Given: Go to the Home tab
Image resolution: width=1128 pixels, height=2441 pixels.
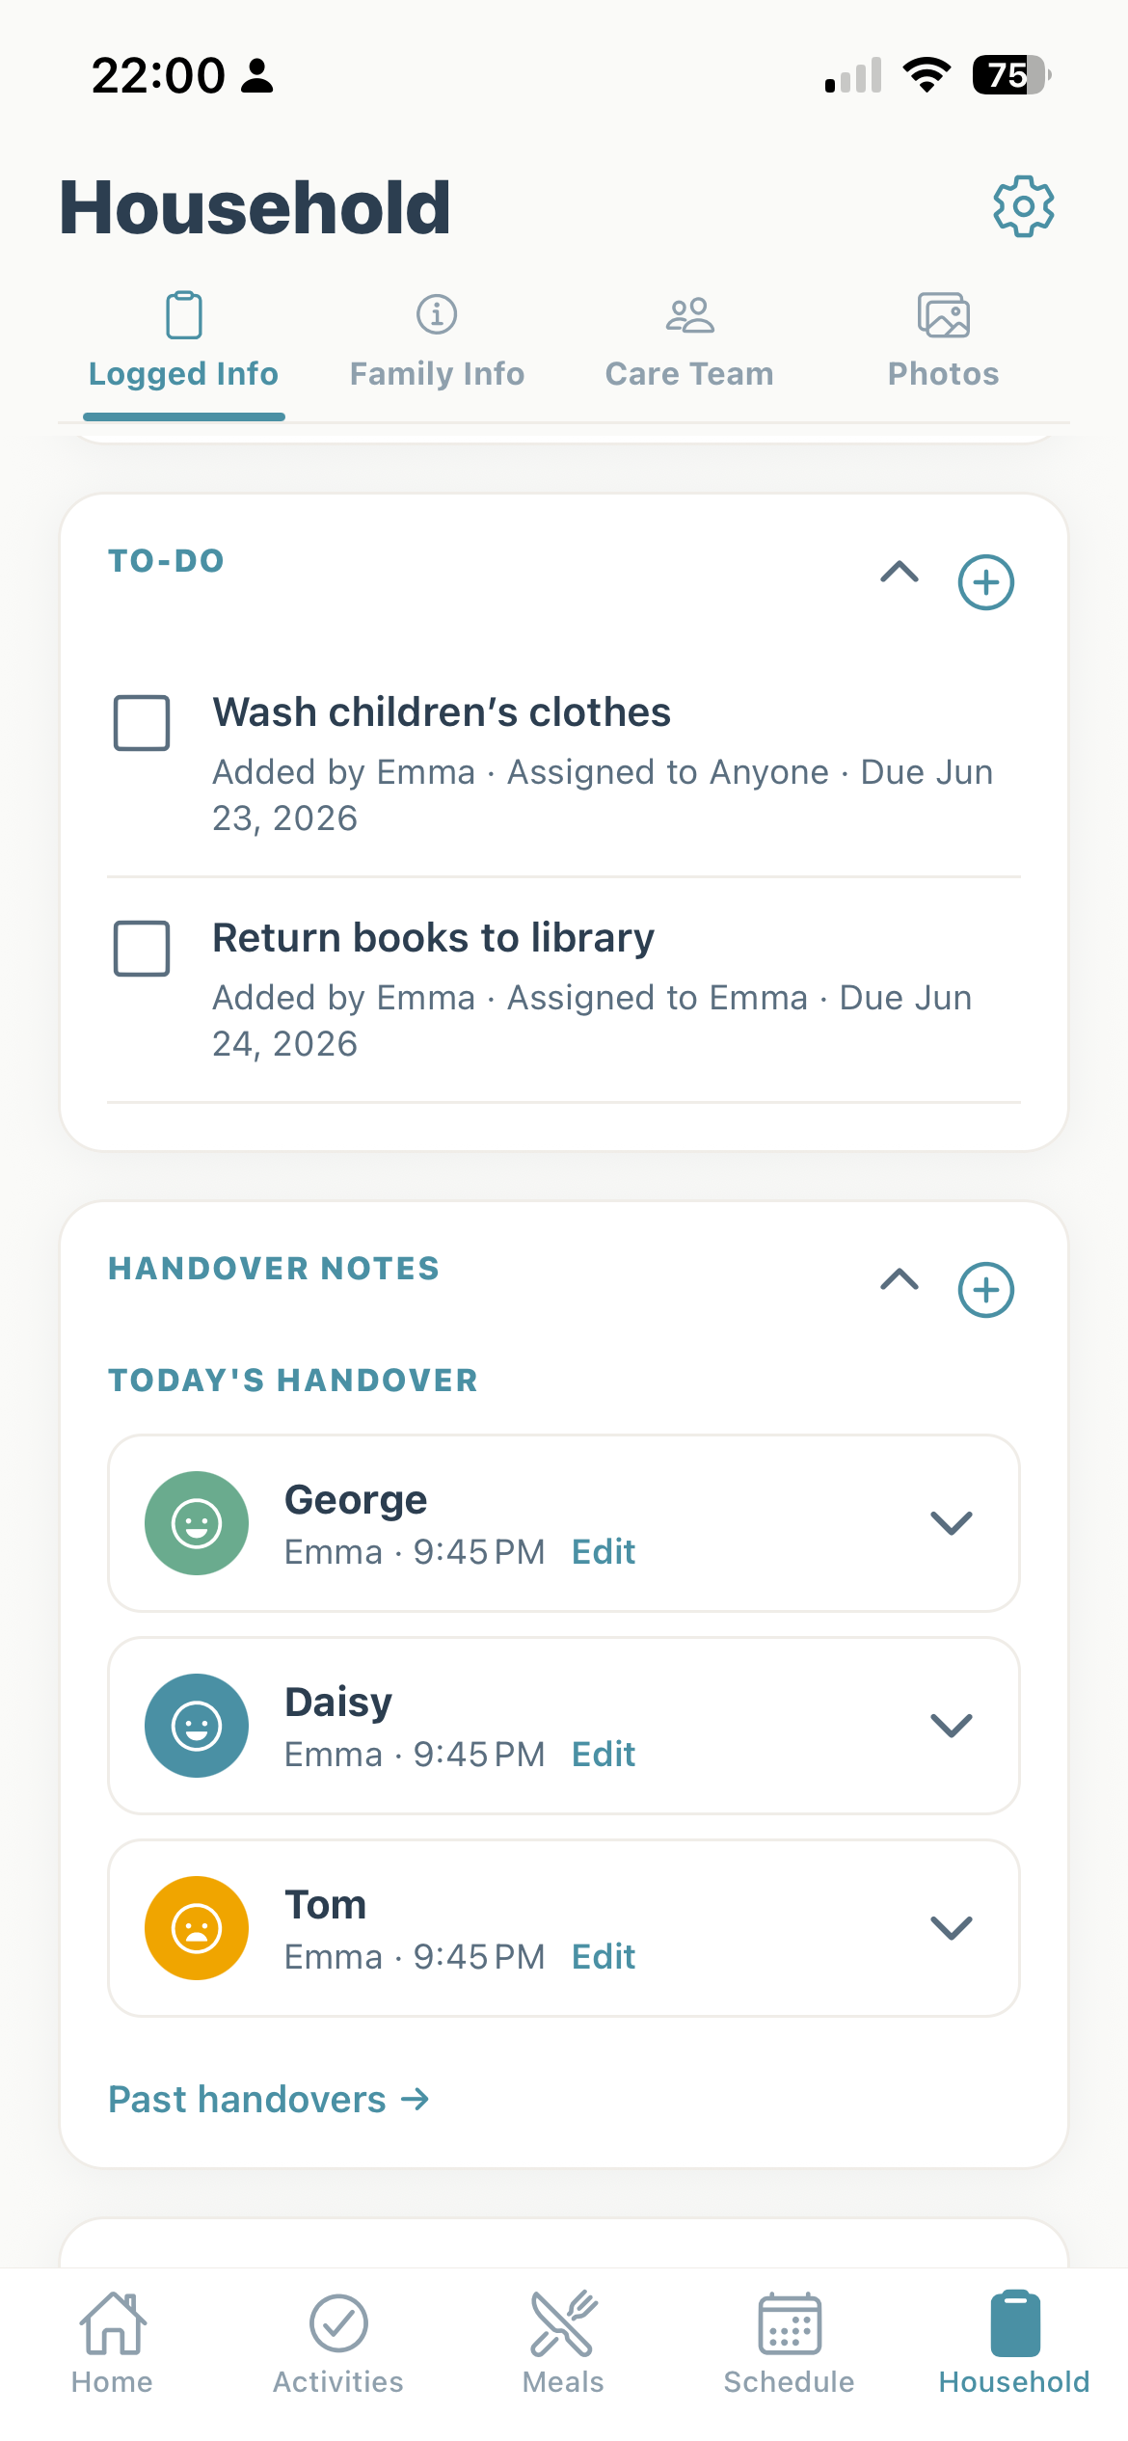Looking at the screenshot, I should 112,2343.
